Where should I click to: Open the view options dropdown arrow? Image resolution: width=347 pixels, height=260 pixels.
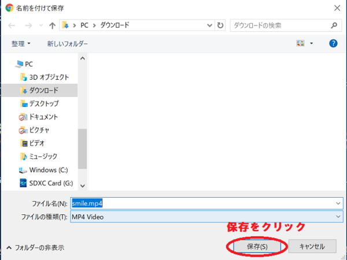[x=311, y=43]
